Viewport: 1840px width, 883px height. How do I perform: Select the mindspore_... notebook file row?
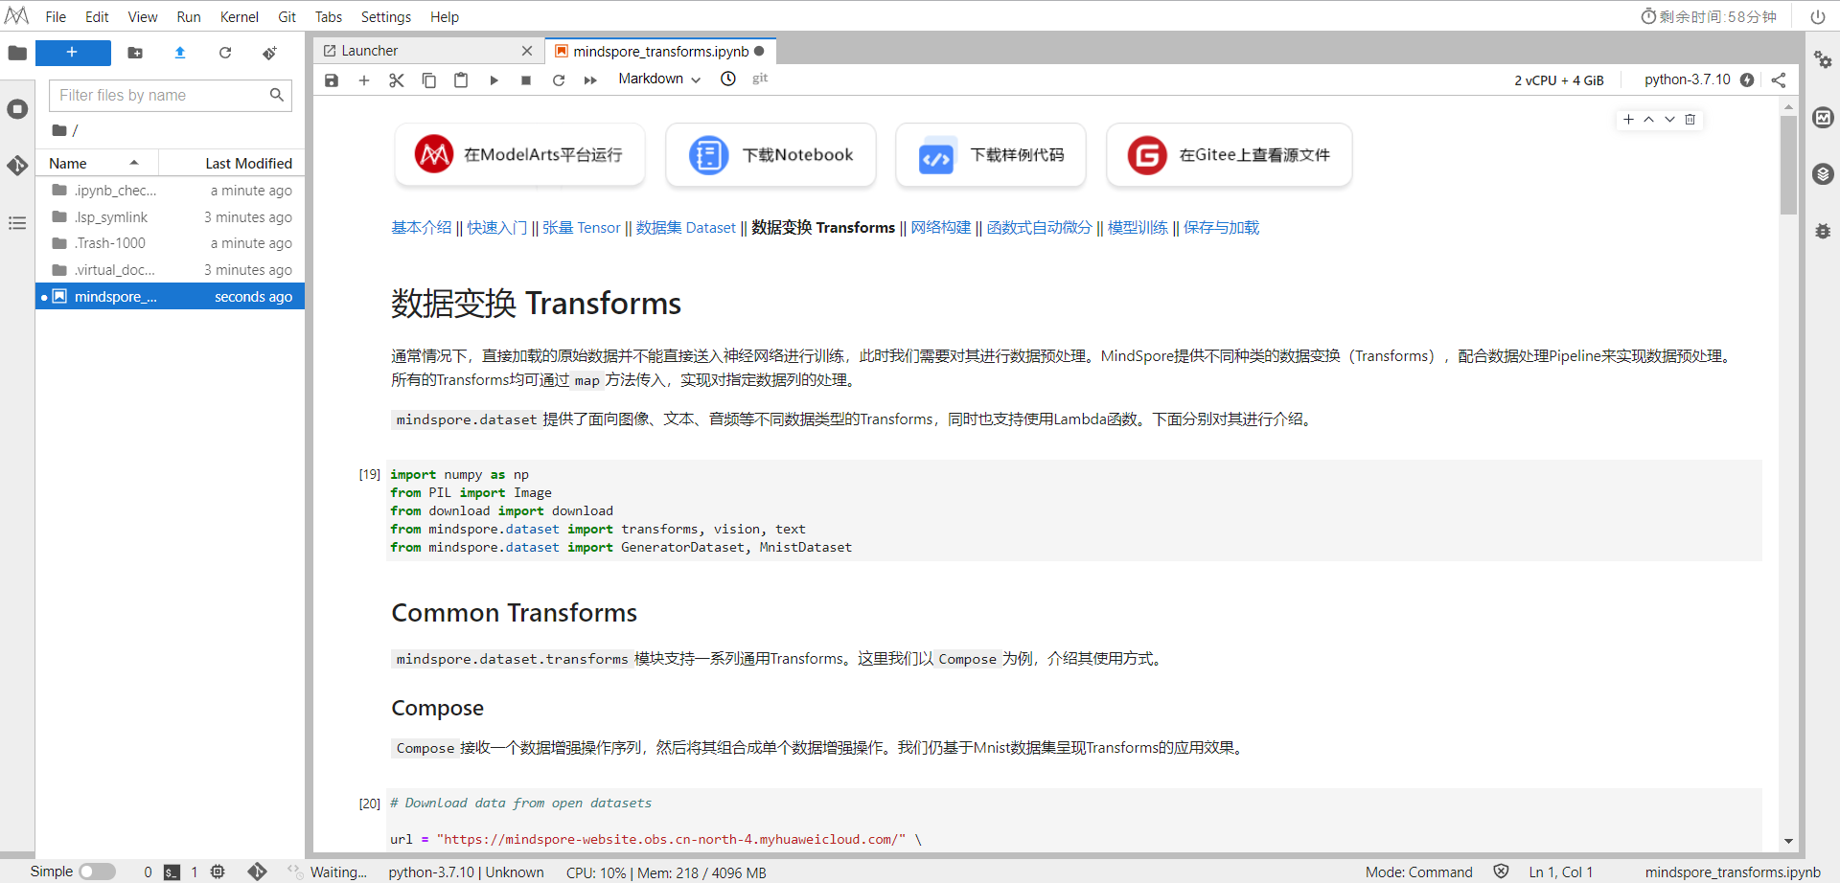pos(171,297)
